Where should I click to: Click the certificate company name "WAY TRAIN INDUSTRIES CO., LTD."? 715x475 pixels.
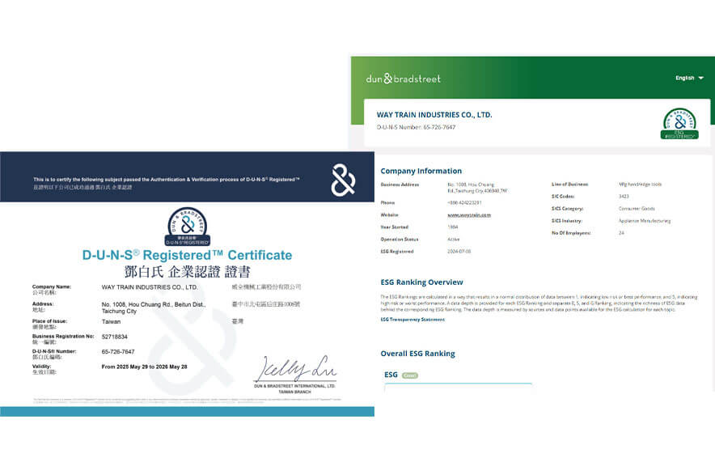(150, 287)
